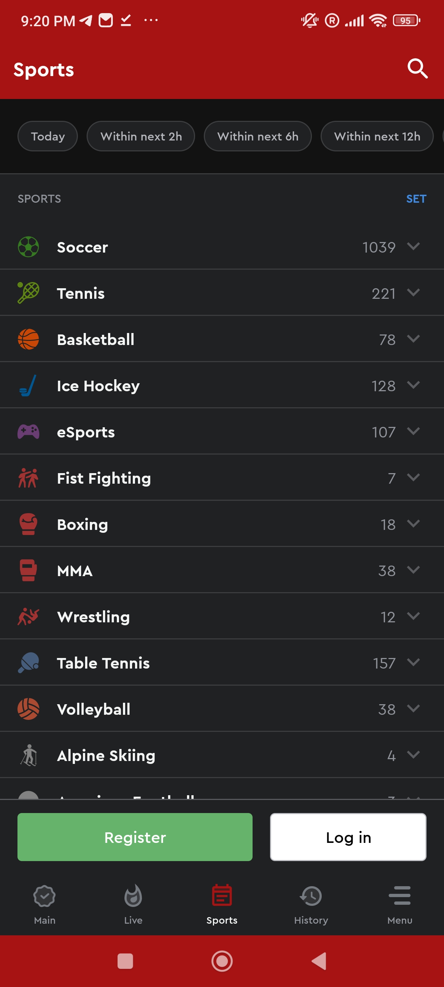Tap the Table Tennis paddle icon
The image size is (444, 987).
pos(28,663)
